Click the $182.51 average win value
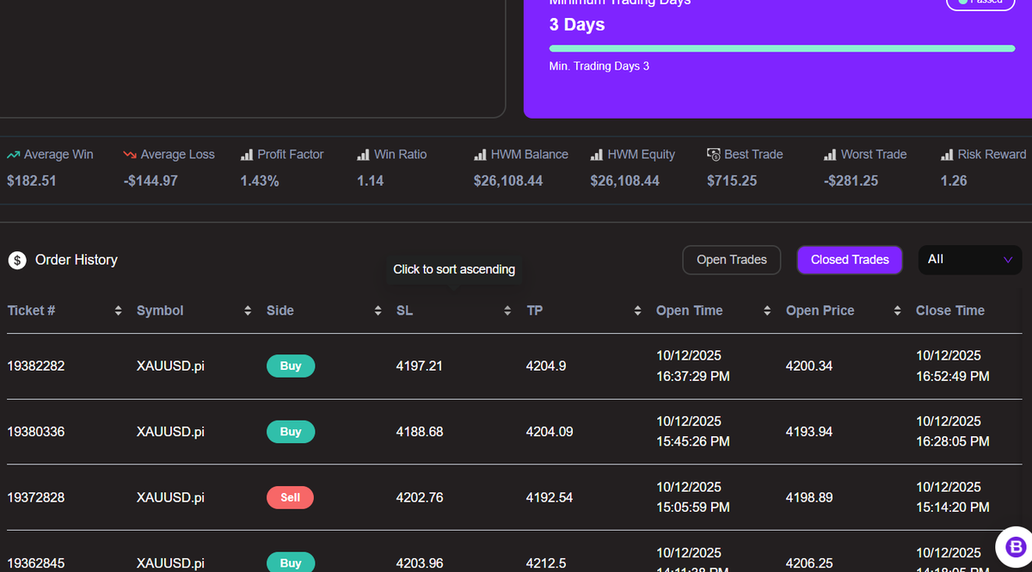The height and width of the screenshot is (572, 1032). point(31,181)
